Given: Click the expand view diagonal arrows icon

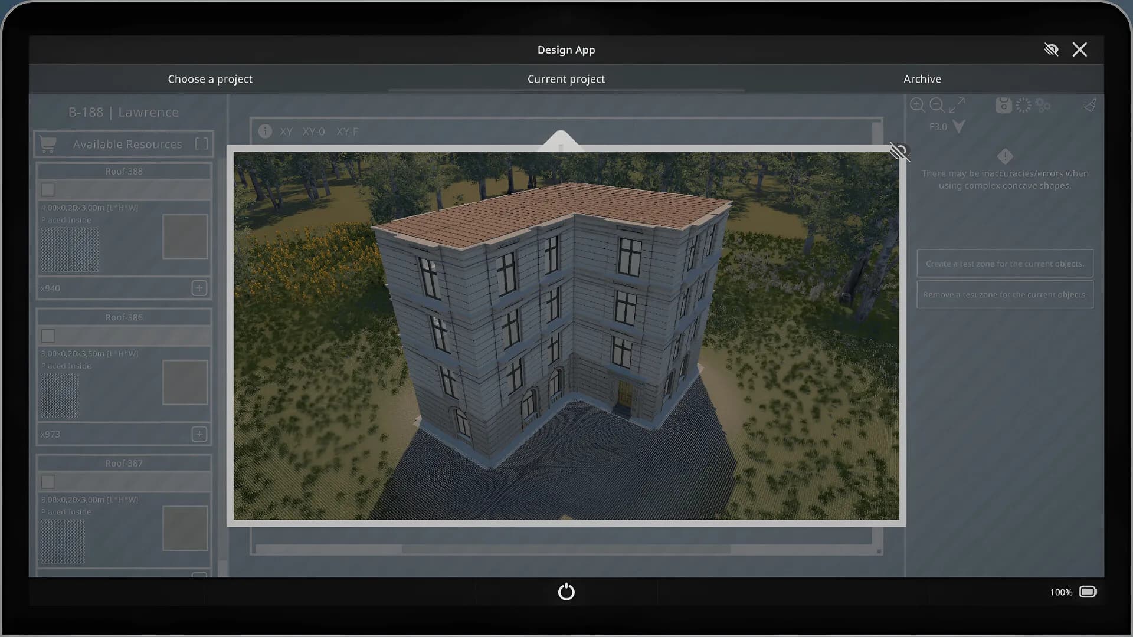Looking at the screenshot, I should point(956,106).
